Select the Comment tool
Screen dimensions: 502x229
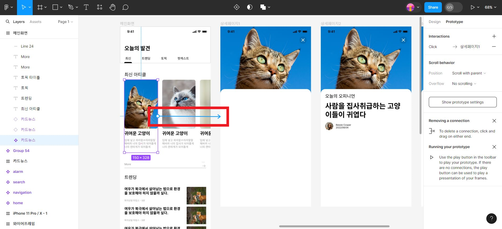pyautogui.click(x=125, y=7)
